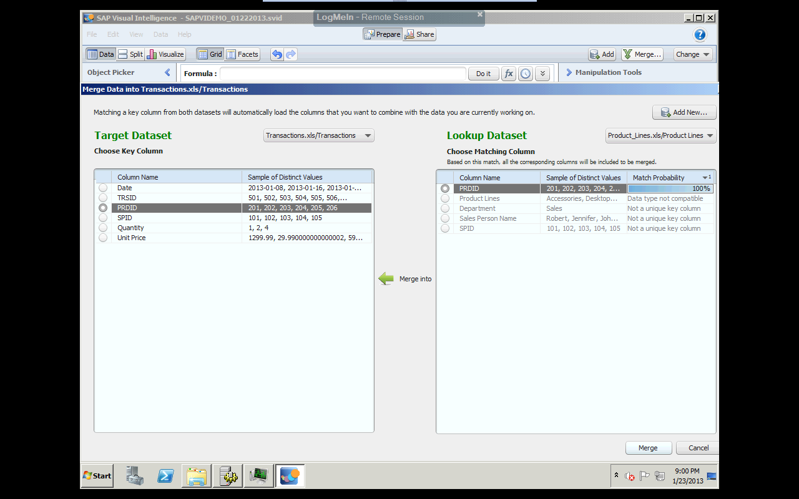Sort by Match Probability column arrow
The width and height of the screenshot is (799, 499).
click(705, 178)
